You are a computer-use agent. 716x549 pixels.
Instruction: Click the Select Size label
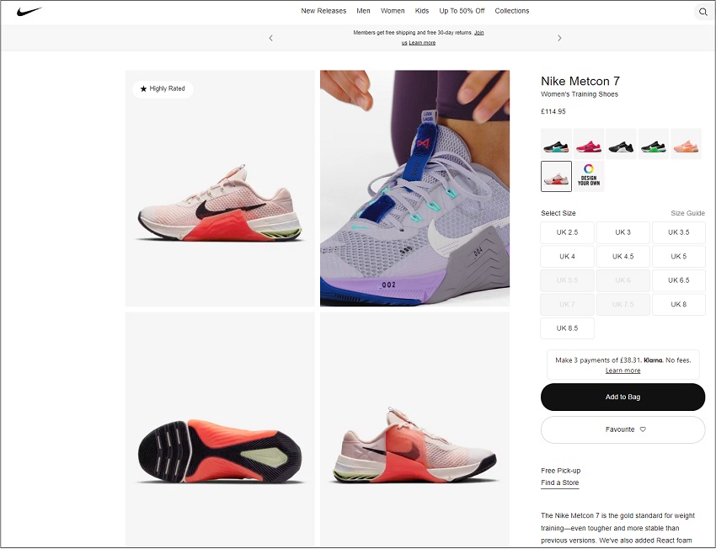coord(558,213)
